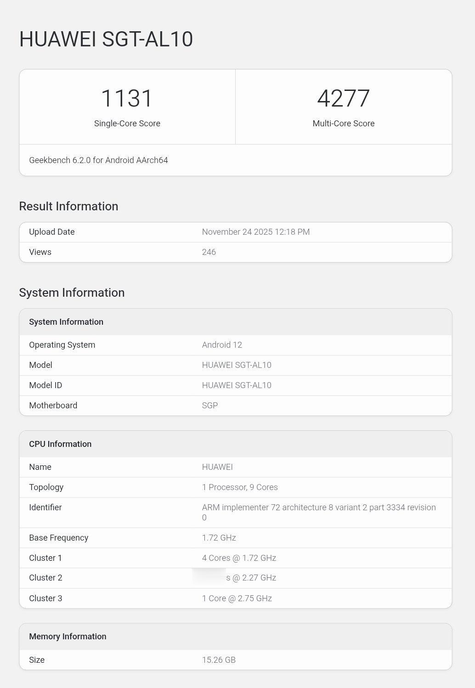This screenshot has height=688, width=475.
Task: Click the Memory Information table header
Action: (x=68, y=637)
